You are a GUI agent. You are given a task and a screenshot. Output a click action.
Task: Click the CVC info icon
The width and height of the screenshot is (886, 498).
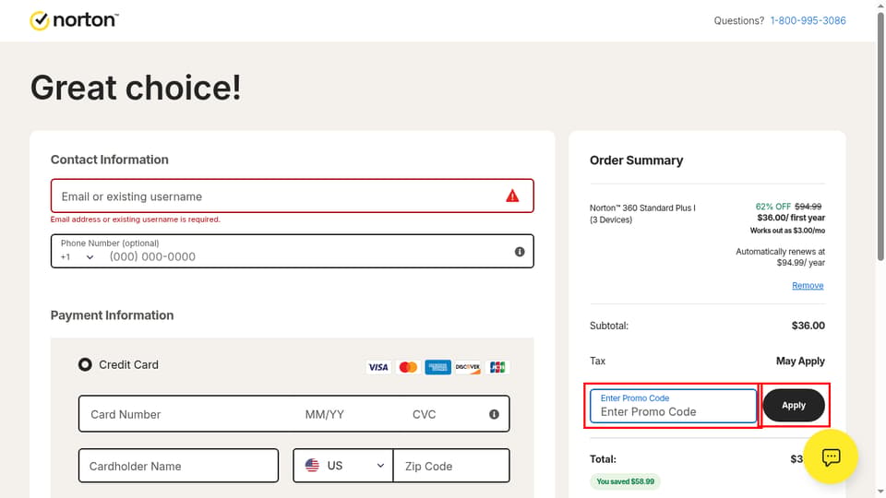[494, 414]
